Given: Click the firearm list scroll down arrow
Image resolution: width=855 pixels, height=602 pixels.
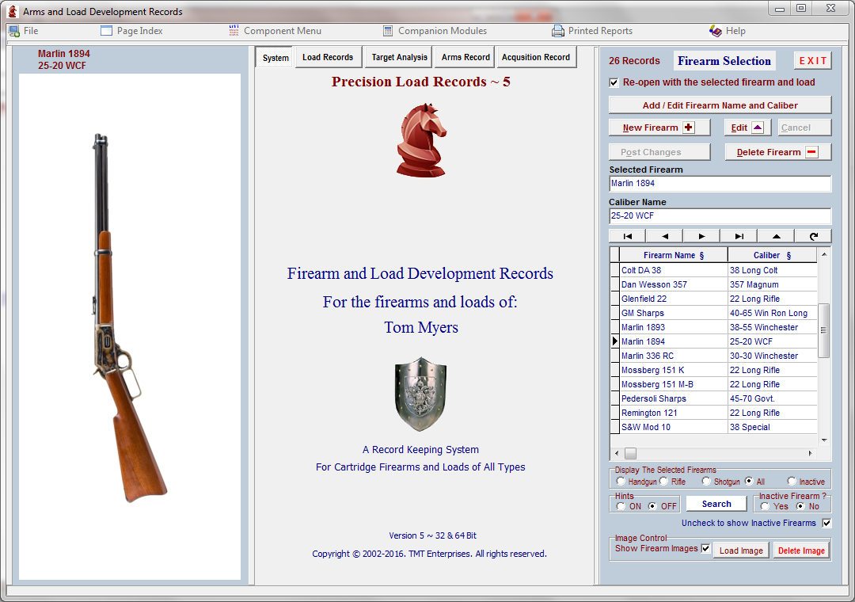Looking at the screenshot, I should tap(824, 440).
